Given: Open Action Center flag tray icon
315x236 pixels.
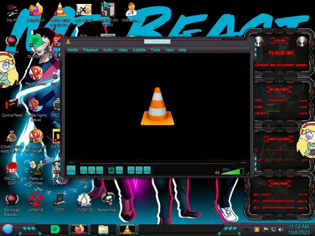Looking at the screenshot, I should [x=266, y=229].
